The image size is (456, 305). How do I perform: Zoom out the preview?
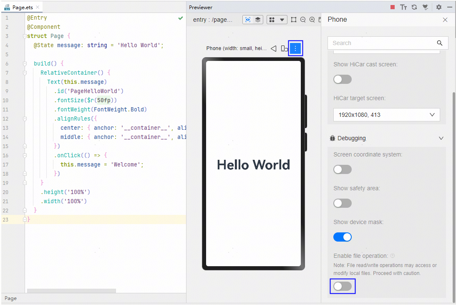pos(303,20)
